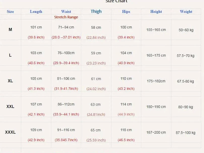Viewport: 204px width, 153px height.
Task: Select the XXL size row label
Action: (x=10, y=107)
